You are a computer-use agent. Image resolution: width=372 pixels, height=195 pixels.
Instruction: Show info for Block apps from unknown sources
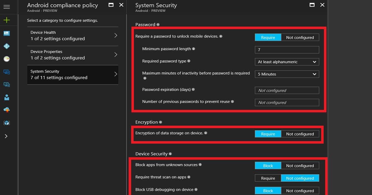(x=200, y=165)
